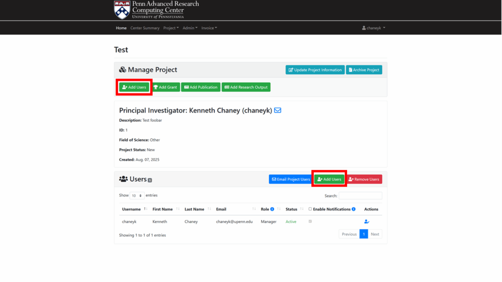Image resolution: width=502 pixels, height=282 pixels.
Task: Open the chaneyk user account dropdown
Action: 374,28
